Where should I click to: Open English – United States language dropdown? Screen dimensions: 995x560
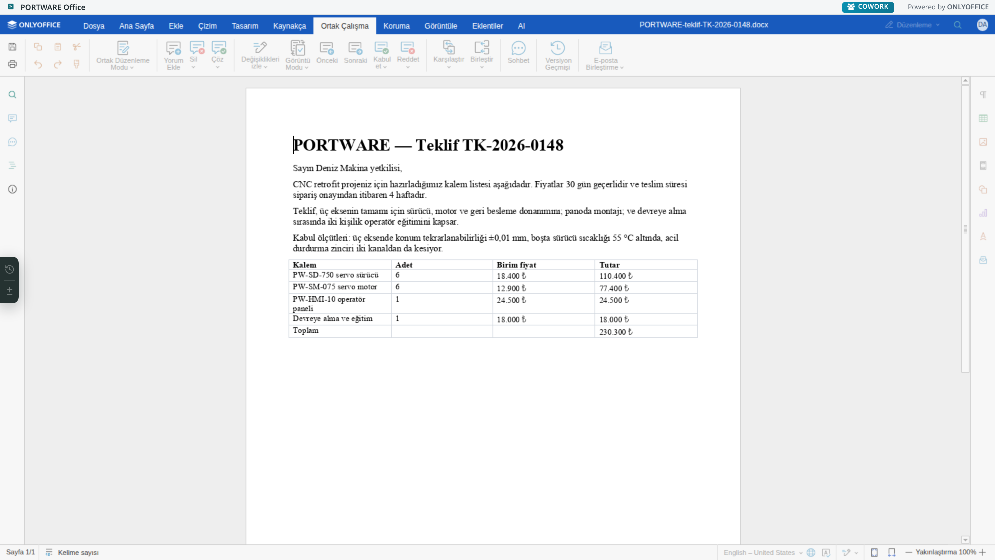pyautogui.click(x=763, y=552)
